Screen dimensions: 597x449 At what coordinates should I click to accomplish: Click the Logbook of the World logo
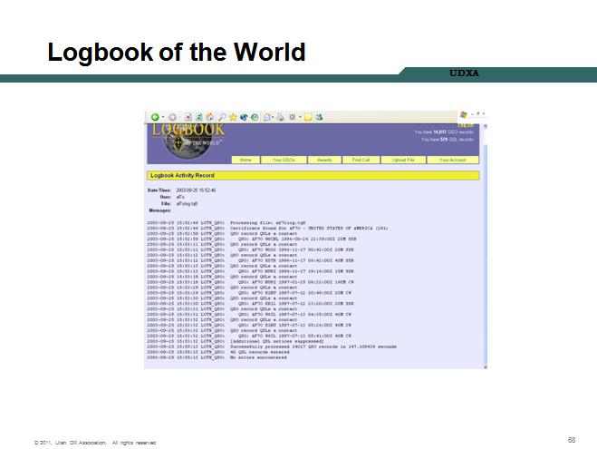(x=188, y=141)
